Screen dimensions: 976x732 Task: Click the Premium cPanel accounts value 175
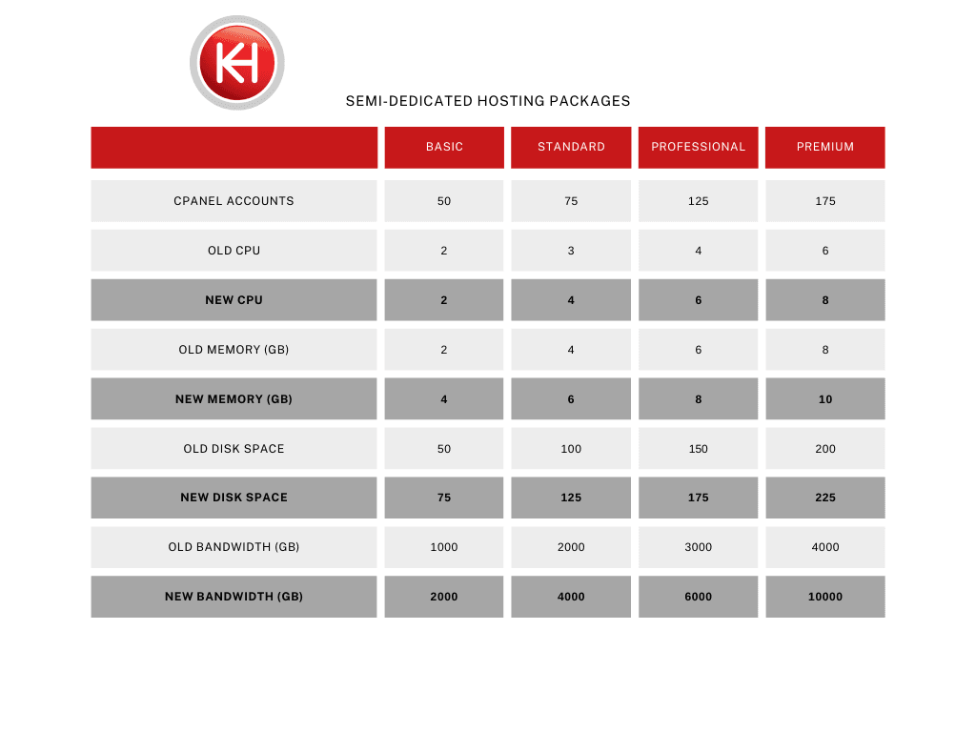pyautogui.click(x=825, y=201)
